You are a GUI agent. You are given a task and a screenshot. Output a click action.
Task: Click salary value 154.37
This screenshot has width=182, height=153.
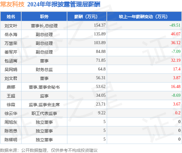(100, 25)
